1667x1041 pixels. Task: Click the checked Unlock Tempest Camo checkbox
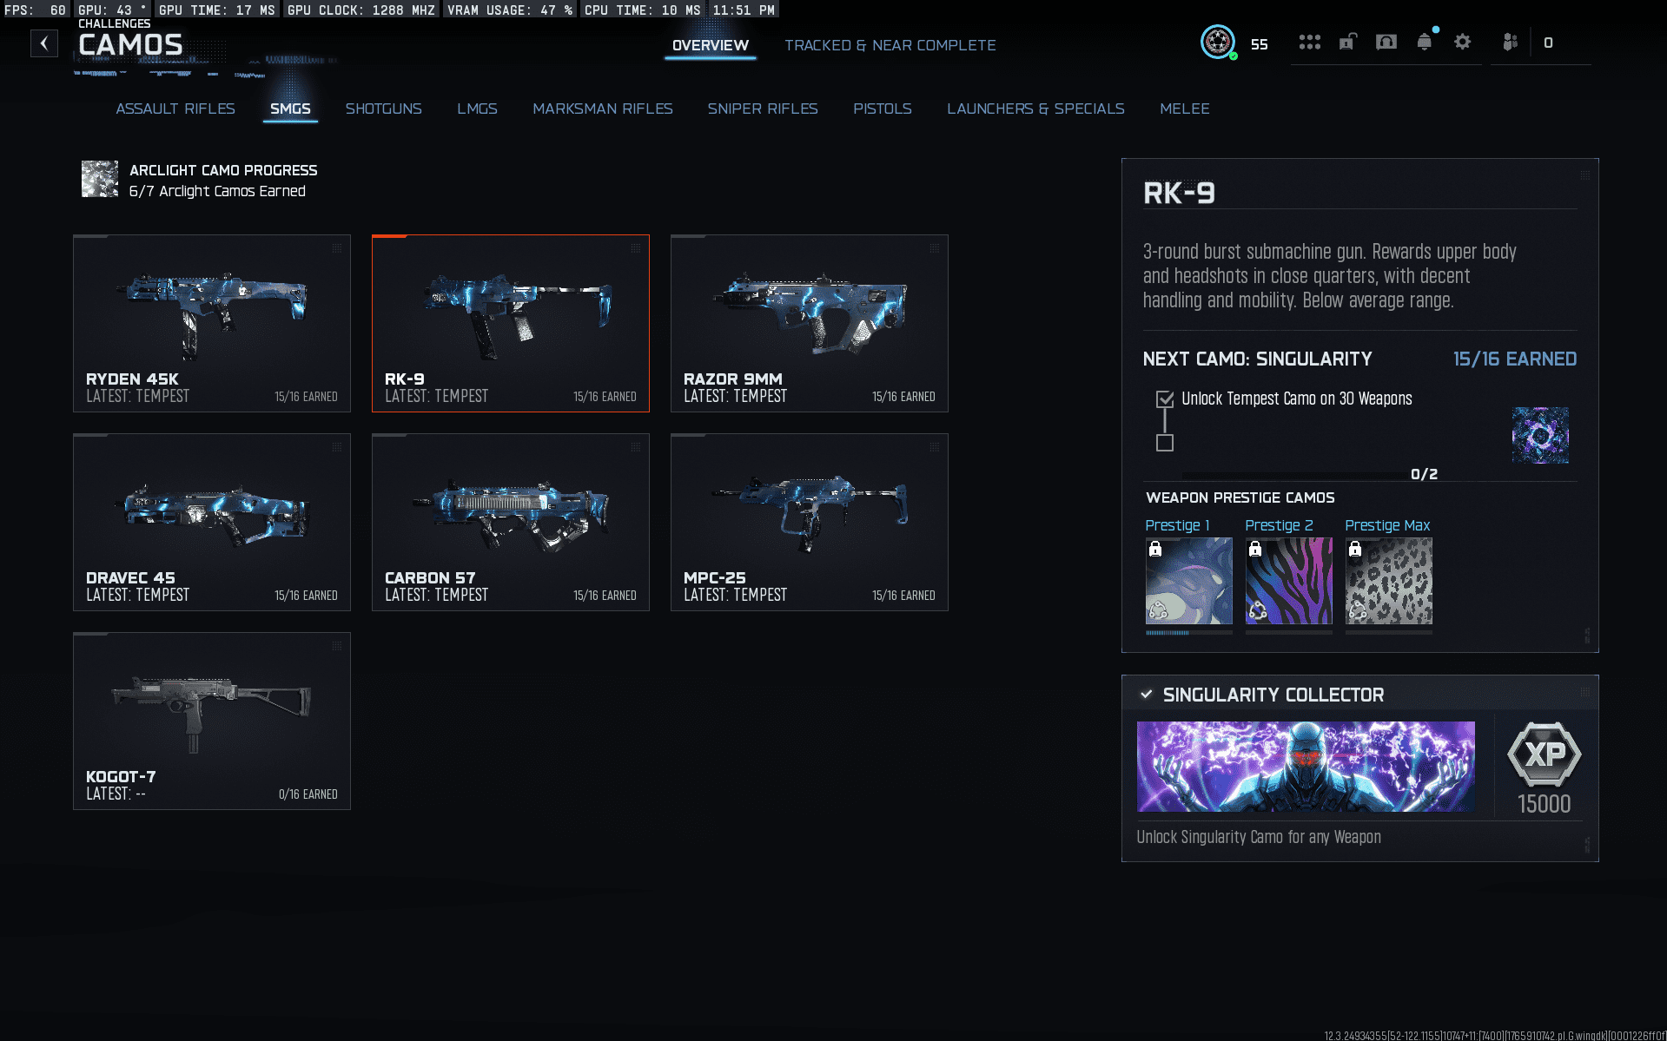[1165, 399]
